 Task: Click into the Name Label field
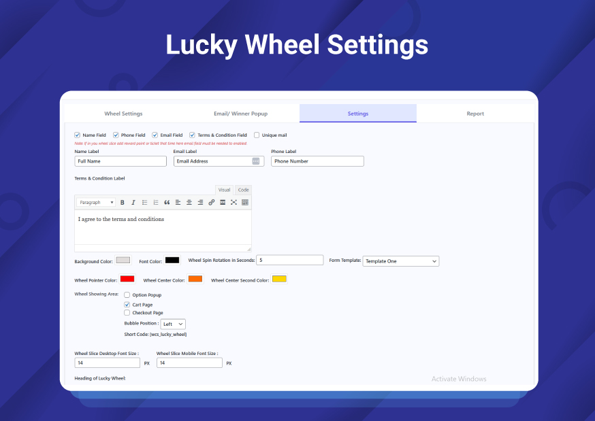[120, 161]
